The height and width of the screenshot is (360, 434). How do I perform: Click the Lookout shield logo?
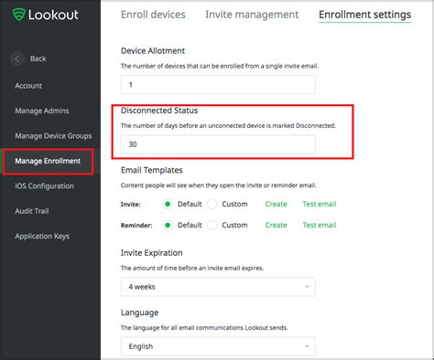click(x=18, y=15)
